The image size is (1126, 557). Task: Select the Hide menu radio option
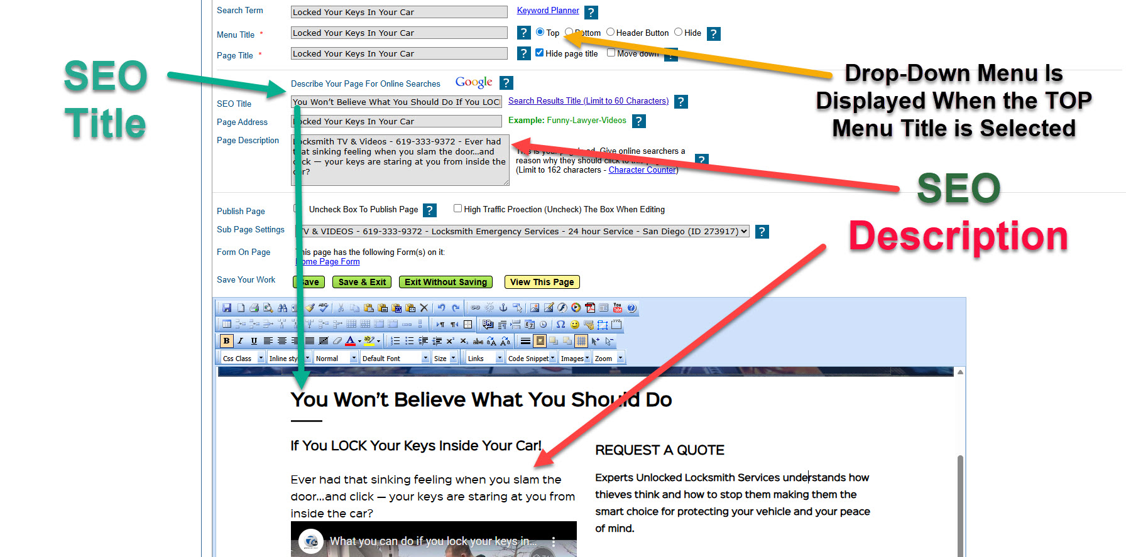pyautogui.click(x=679, y=32)
